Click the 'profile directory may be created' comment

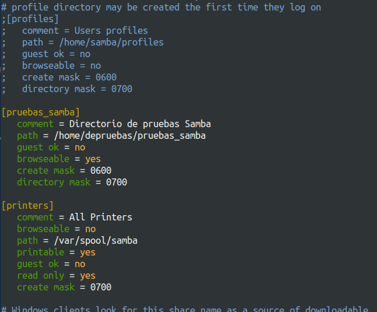(x=96, y=8)
